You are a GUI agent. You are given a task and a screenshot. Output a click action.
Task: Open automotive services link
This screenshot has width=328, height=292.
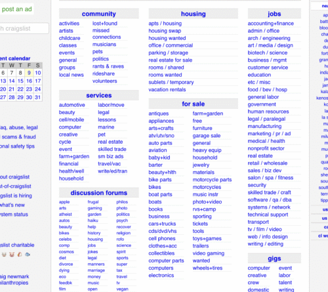click(x=72, y=105)
